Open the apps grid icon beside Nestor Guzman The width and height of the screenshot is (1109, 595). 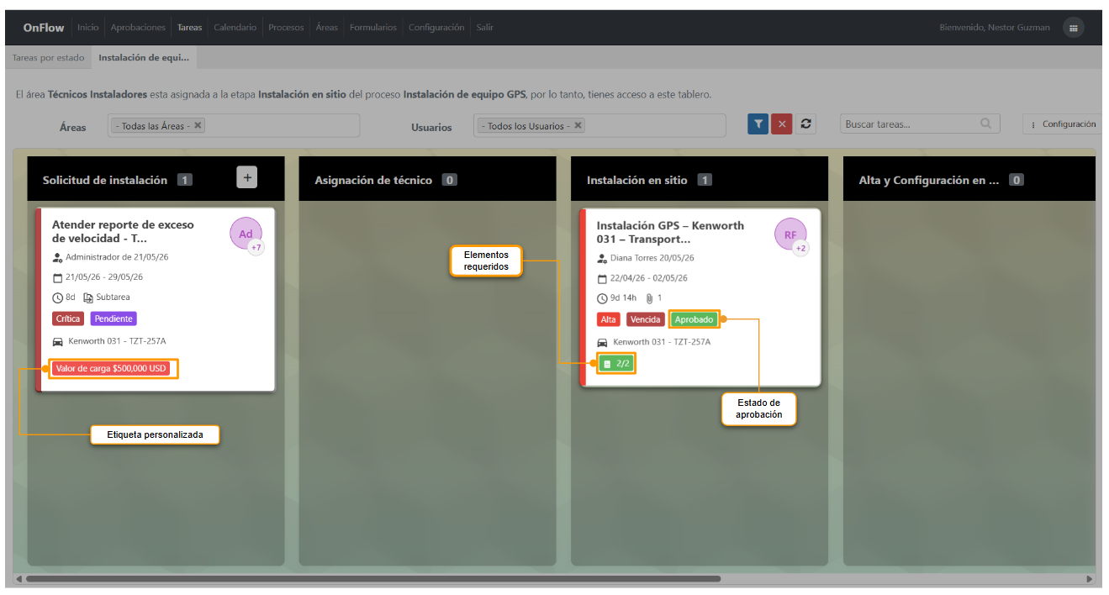(x=1073, y=28)
